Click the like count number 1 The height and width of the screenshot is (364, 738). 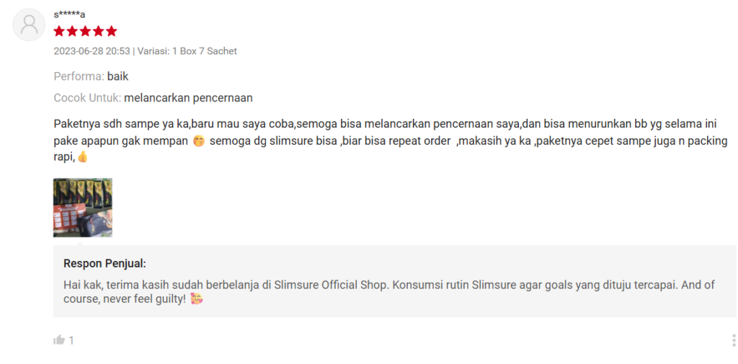(x=71, y=340)
